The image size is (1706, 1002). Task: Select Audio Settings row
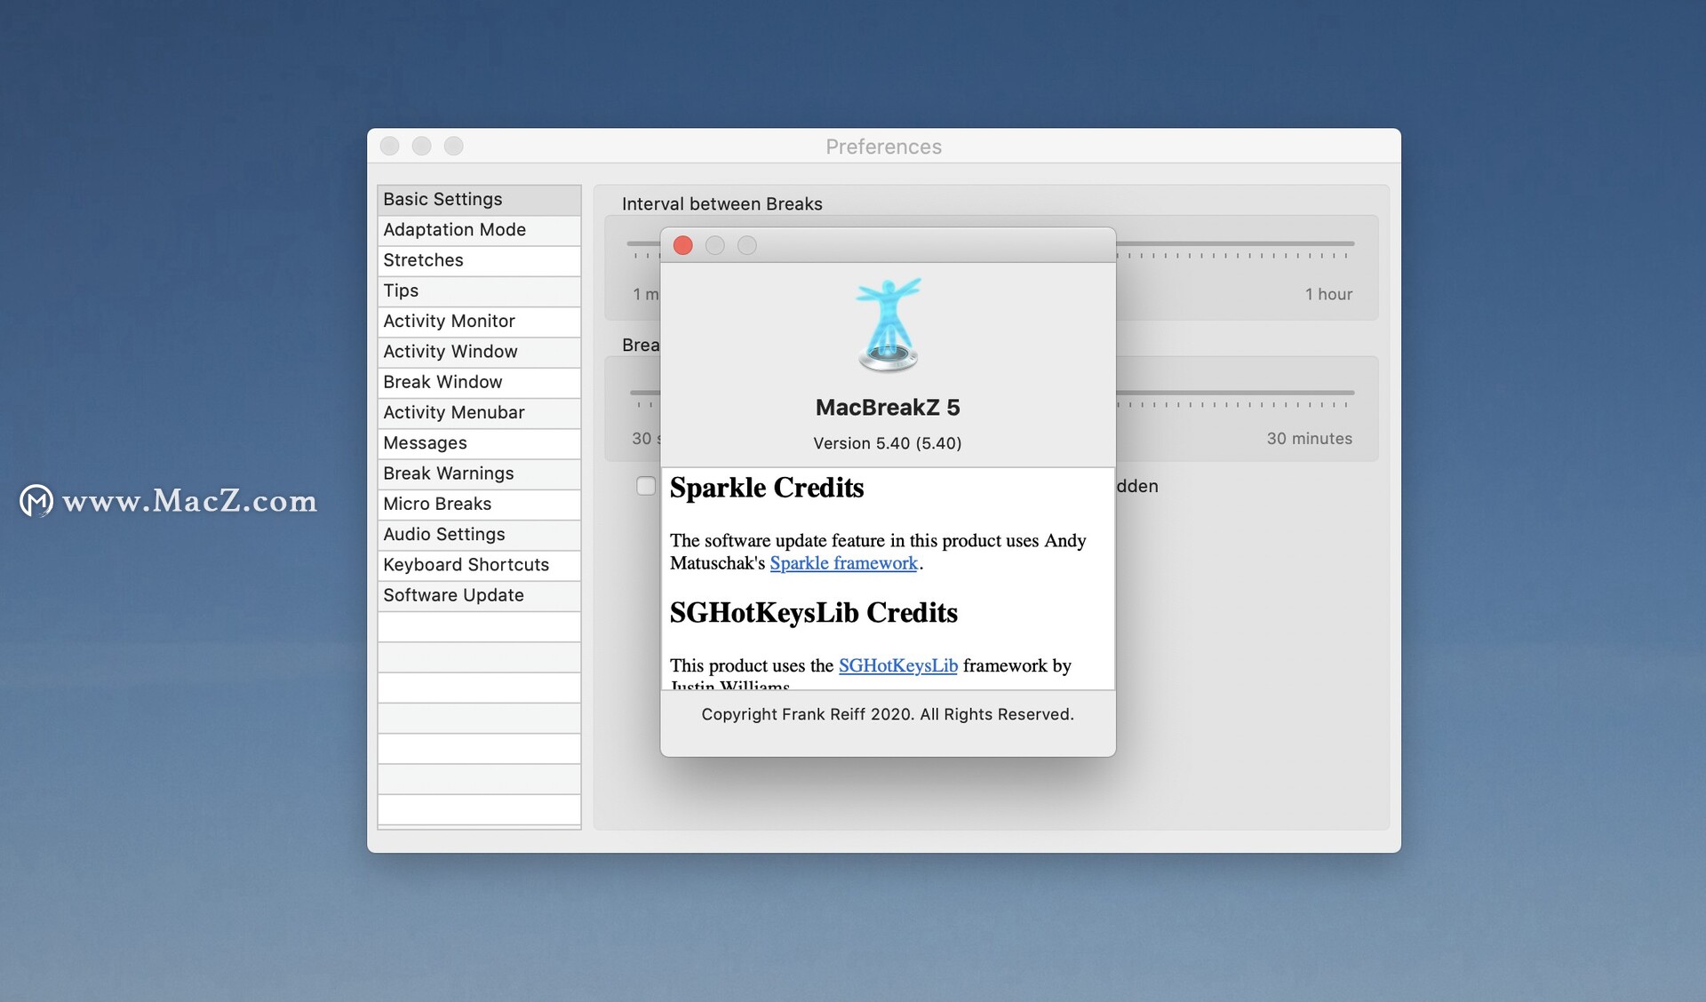point(479,535)
